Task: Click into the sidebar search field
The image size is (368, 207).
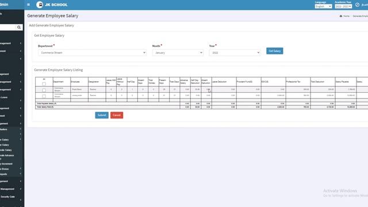Action: tap(7, 28)
